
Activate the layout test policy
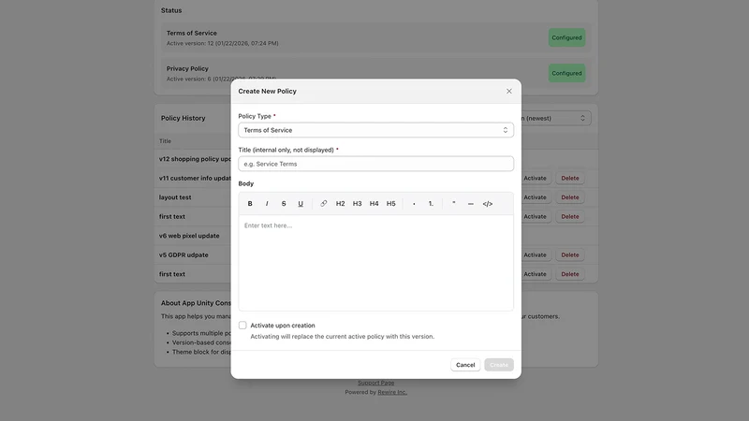click(535, 197)
